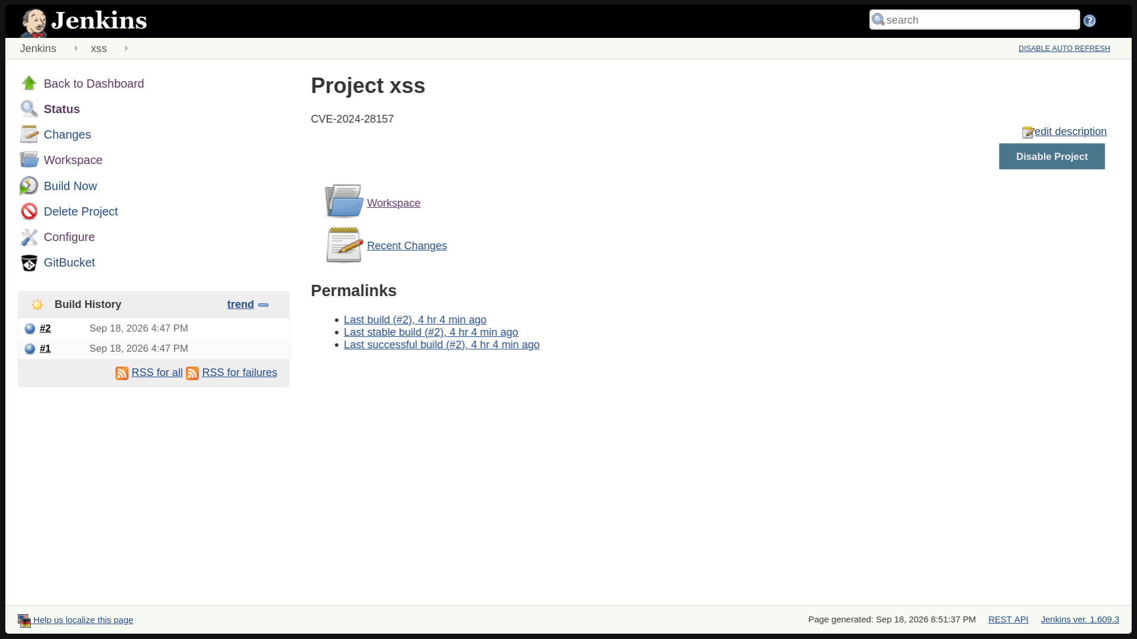
Task: Click the CVE-2024-28157 description text
Action: coord(352,119)
